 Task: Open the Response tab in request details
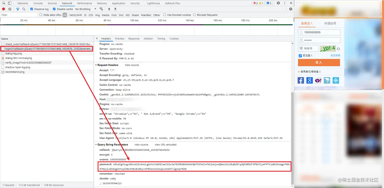point(134,39)
